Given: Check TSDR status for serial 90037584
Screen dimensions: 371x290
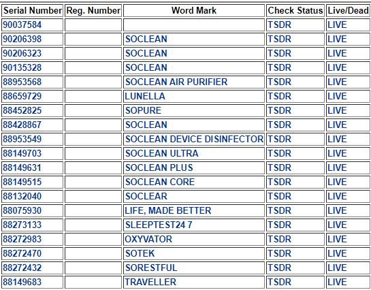Looking at the screenshot, I should [279, 25].
